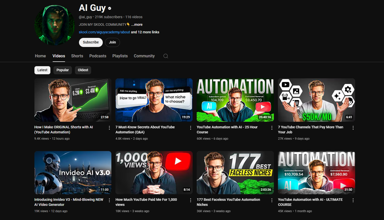Screen dimensions: 384x220
Task: Click the '1 month ago' text under the ULTIMATE COURSE video
Action: pos(303,211)
